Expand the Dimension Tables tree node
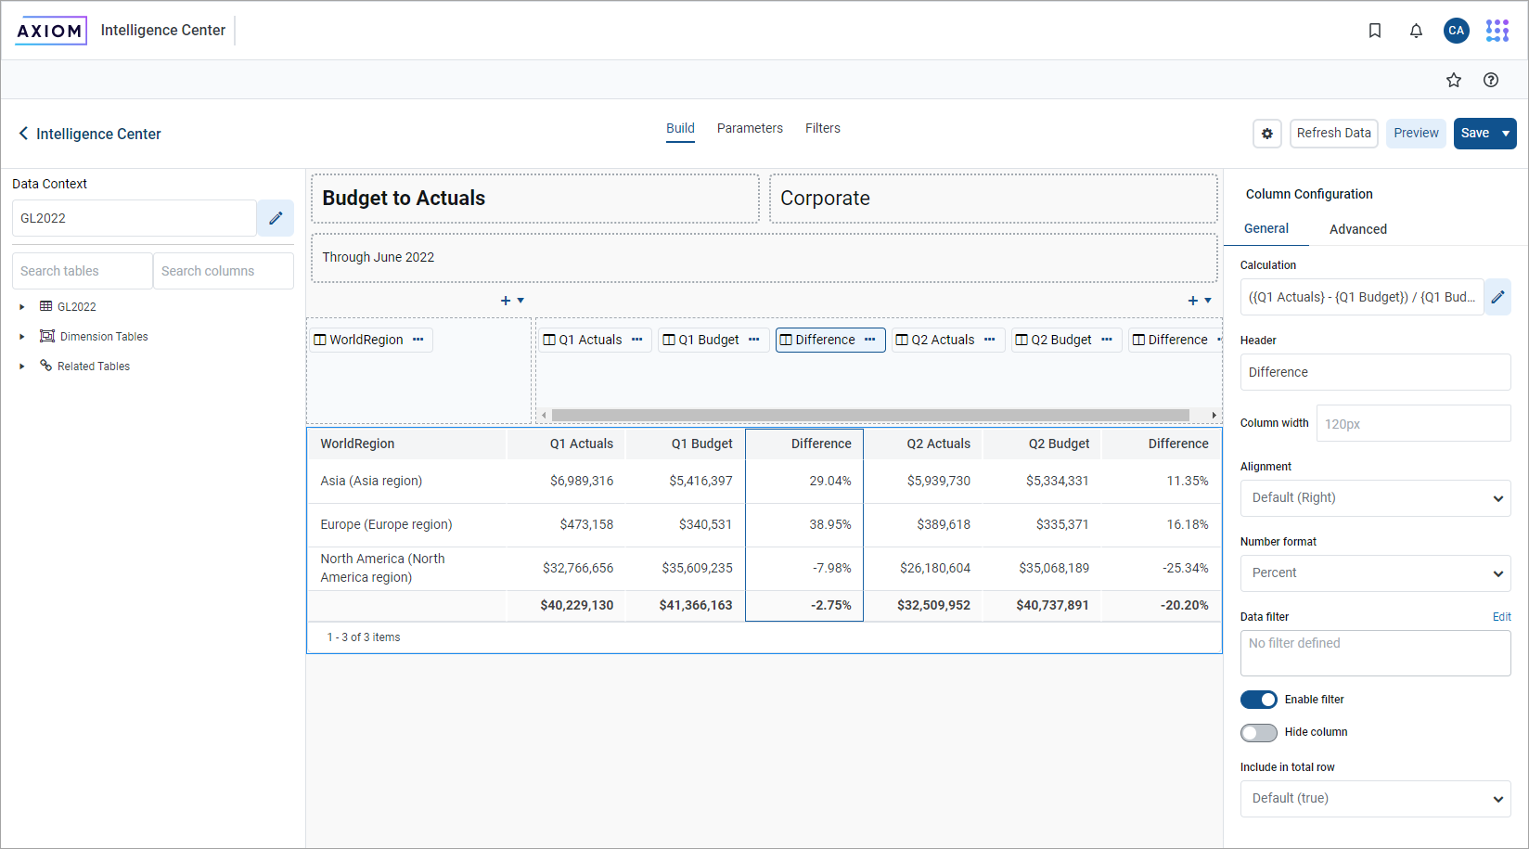The image size is (1529, 849). coord(22,337)
